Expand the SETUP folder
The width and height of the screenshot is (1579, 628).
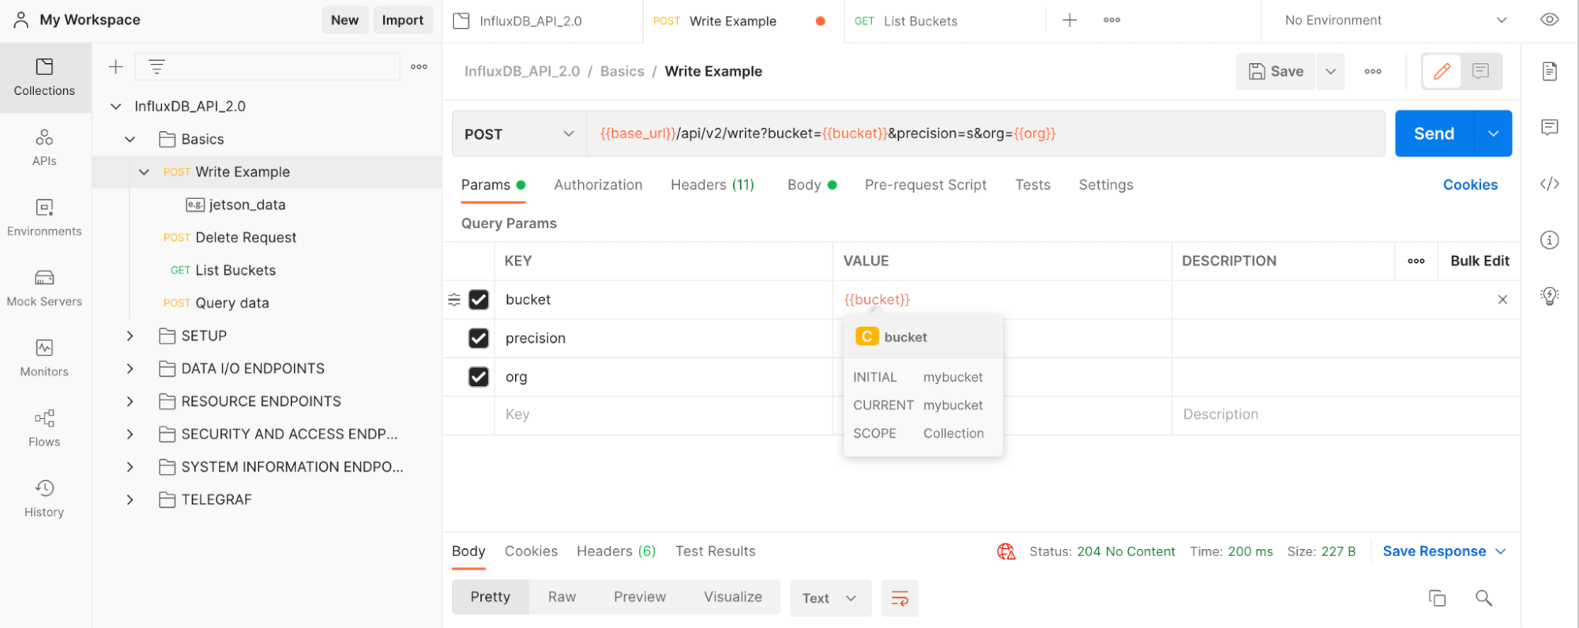tap(130, 336)
